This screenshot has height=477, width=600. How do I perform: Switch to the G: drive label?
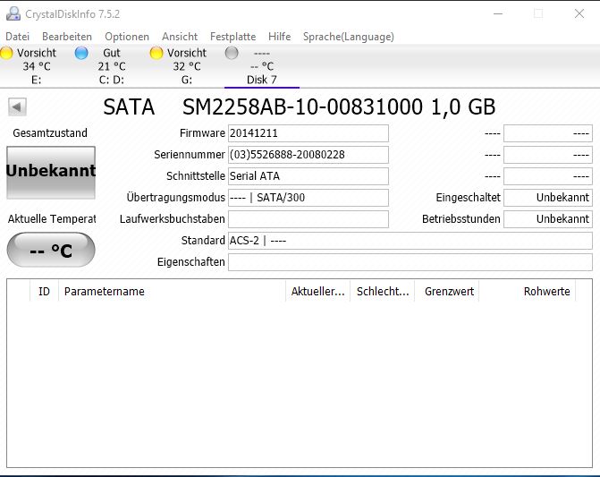187,80
